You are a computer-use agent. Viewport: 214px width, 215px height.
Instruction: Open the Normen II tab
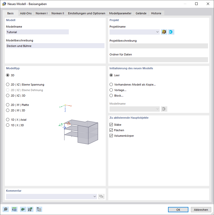click(x=58, y=13)
